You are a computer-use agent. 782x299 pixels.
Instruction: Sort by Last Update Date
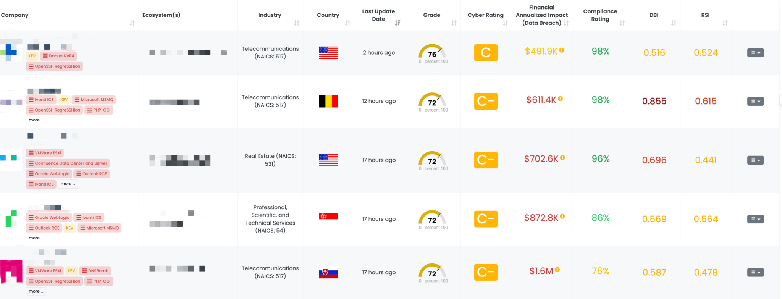[x=397, y=23]
